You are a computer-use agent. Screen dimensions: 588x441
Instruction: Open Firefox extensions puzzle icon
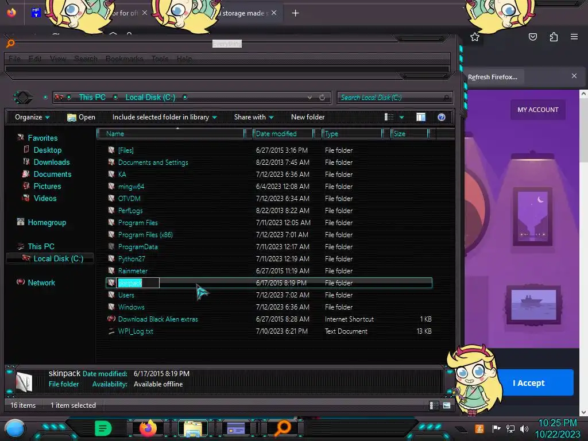[554, 37]
